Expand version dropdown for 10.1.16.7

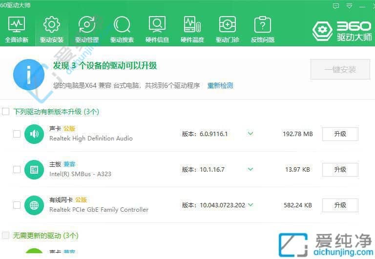pos(250,169)
